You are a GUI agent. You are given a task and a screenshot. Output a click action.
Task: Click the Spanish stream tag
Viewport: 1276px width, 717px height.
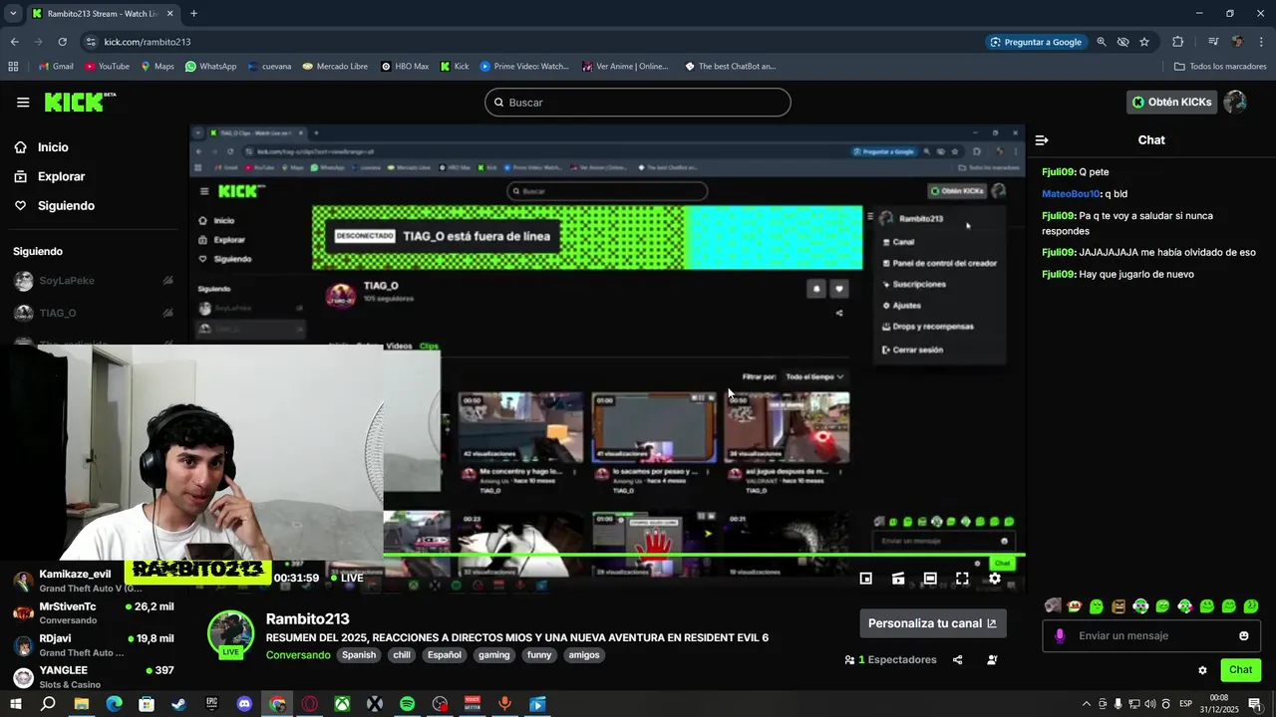[x=359, y=655]
